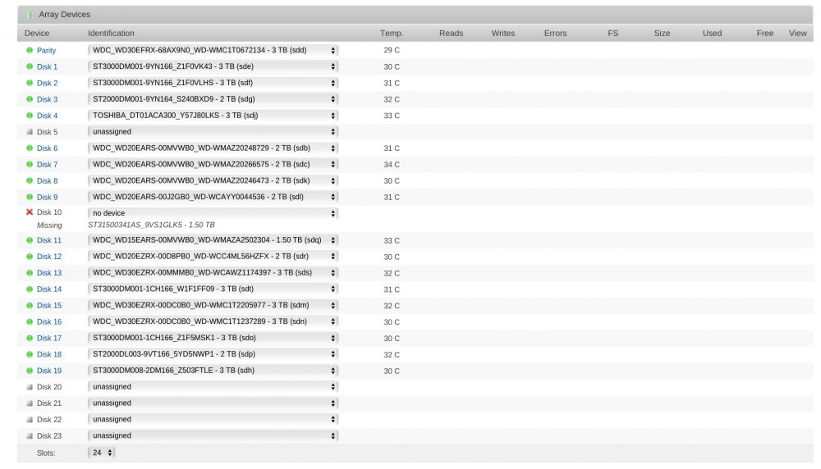Click the Disk 10 label
Screen dimensions: 821x469
tap(49, 212)
